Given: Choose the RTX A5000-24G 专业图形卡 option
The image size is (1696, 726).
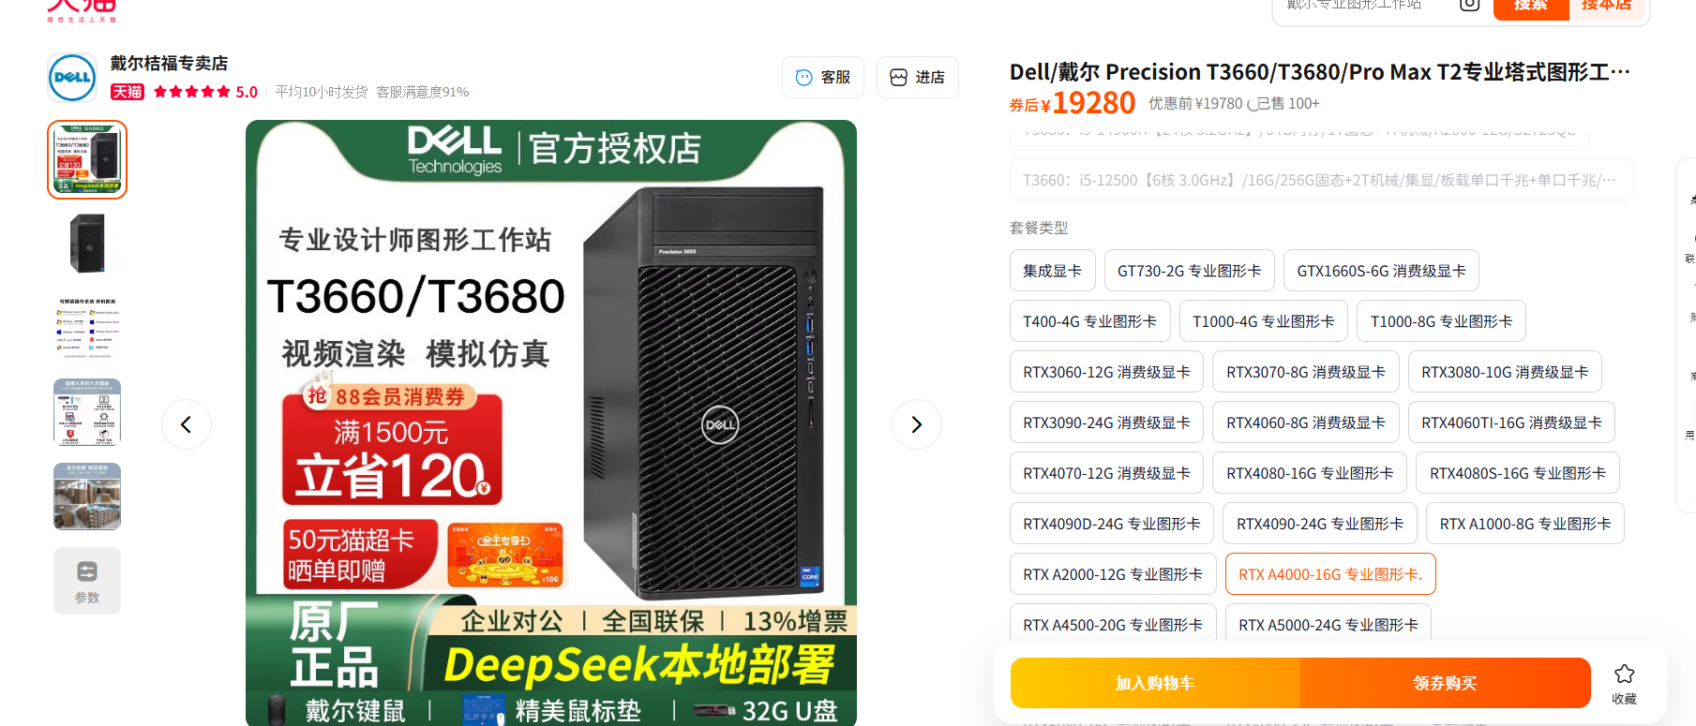Looking at the screenshot, I should pos(1328,625).
